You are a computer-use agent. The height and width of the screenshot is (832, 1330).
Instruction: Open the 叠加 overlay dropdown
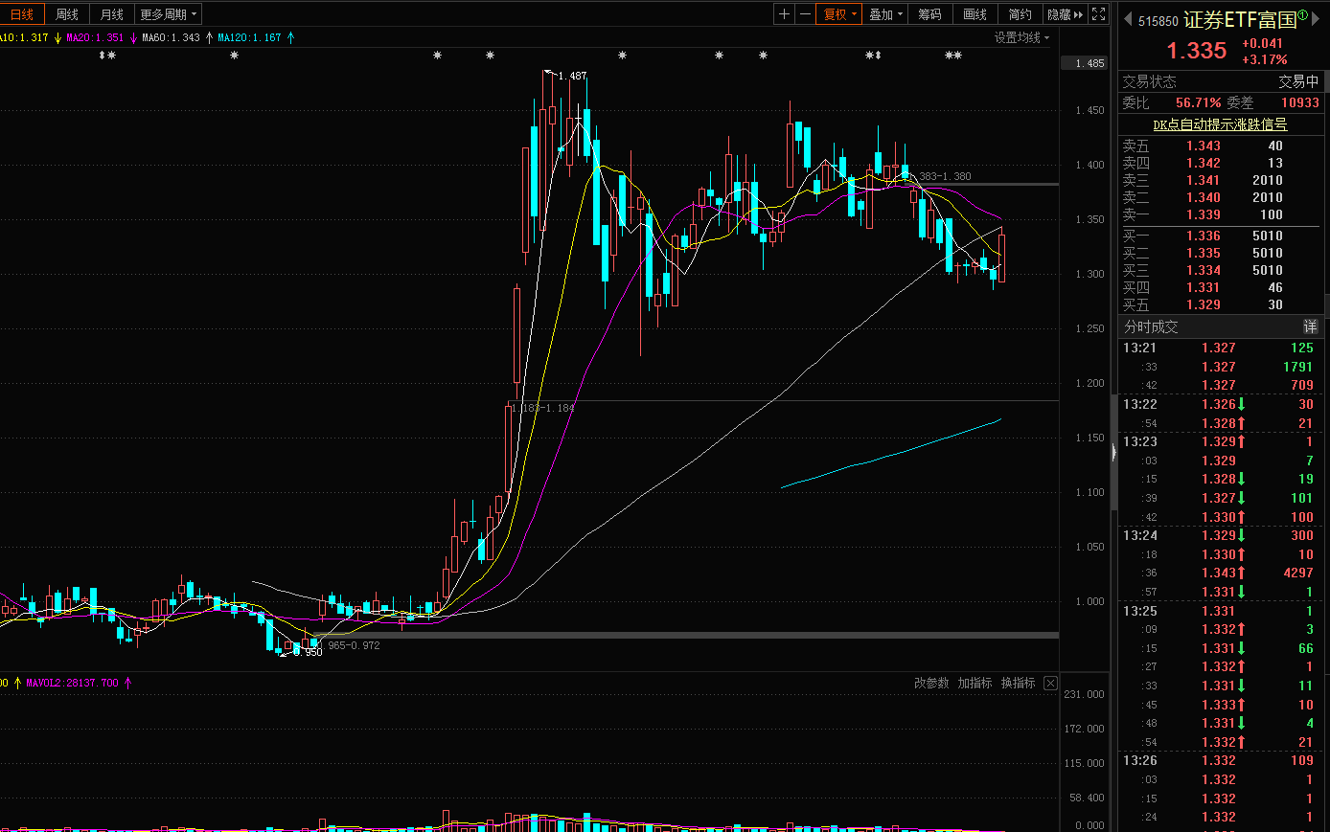pyautogui.click(x=885, y=14)
